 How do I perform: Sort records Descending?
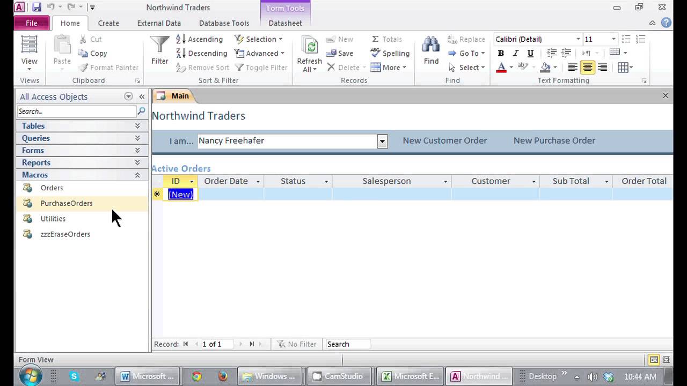click(x=201, y=53)
